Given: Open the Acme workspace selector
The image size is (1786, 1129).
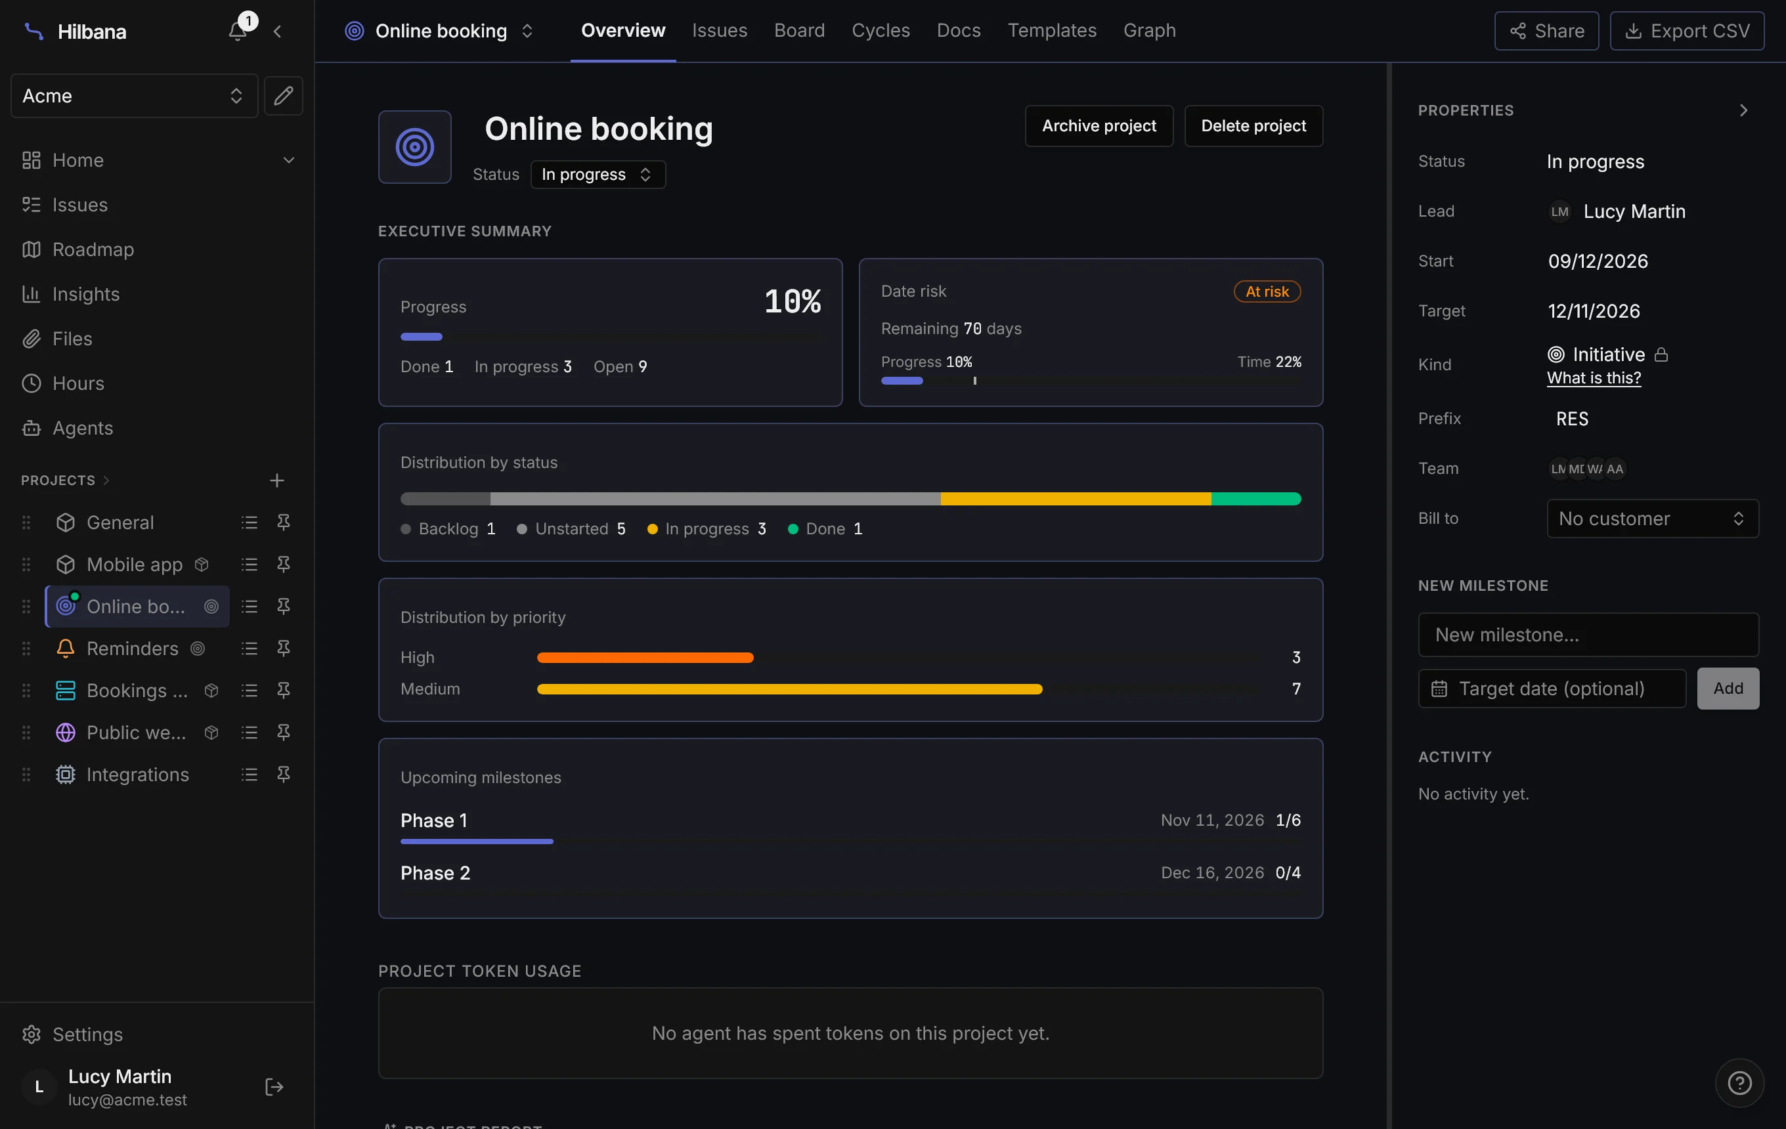Looking at the screenshot, I should point(134,96).
